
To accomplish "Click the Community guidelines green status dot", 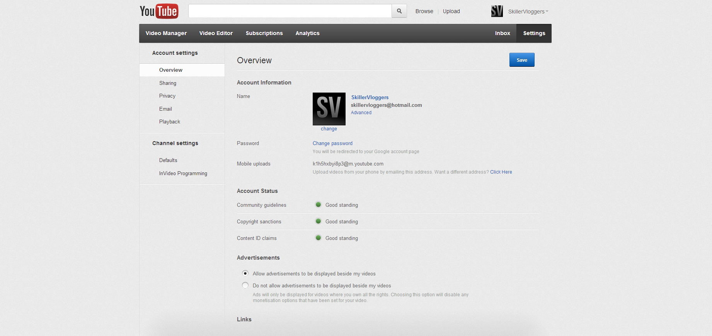I will tap(318, 204).
